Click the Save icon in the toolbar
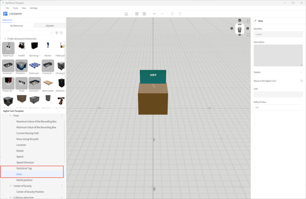 pos(137,14)
